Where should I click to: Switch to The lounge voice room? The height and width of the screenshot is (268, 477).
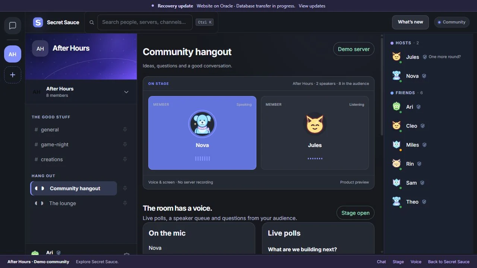(73, 203)
